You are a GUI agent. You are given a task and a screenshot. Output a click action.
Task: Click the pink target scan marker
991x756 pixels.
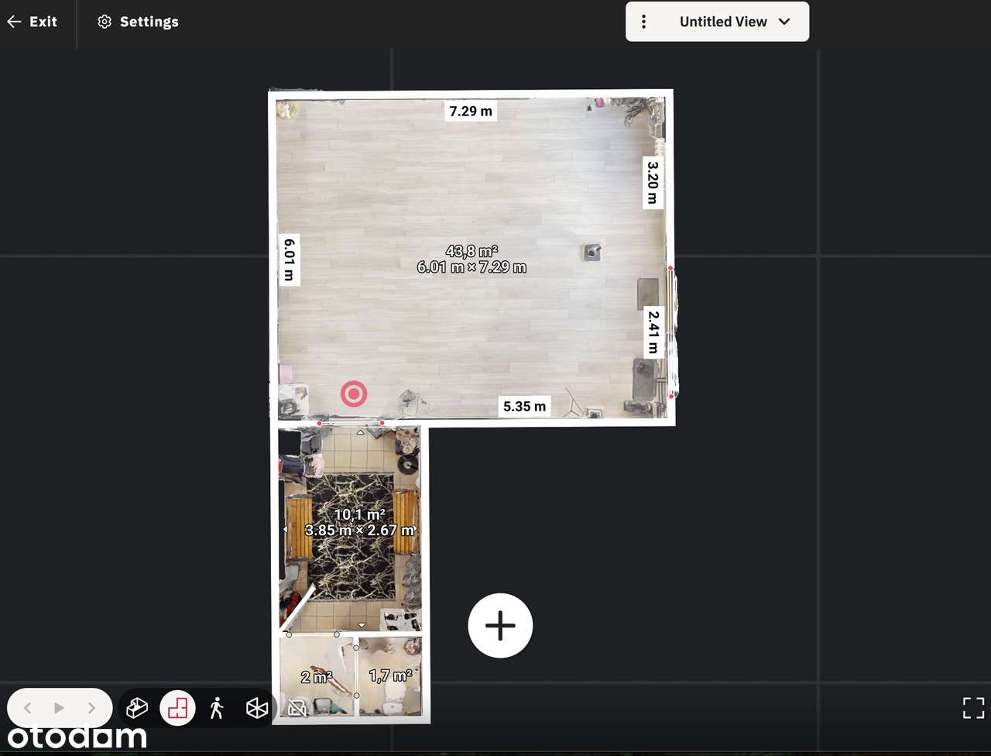(x=354, y=394)
